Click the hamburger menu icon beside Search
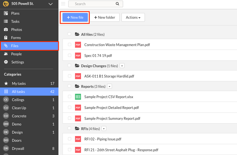The height and width of the screenshot is (155, 237). [x=63, y=4]
